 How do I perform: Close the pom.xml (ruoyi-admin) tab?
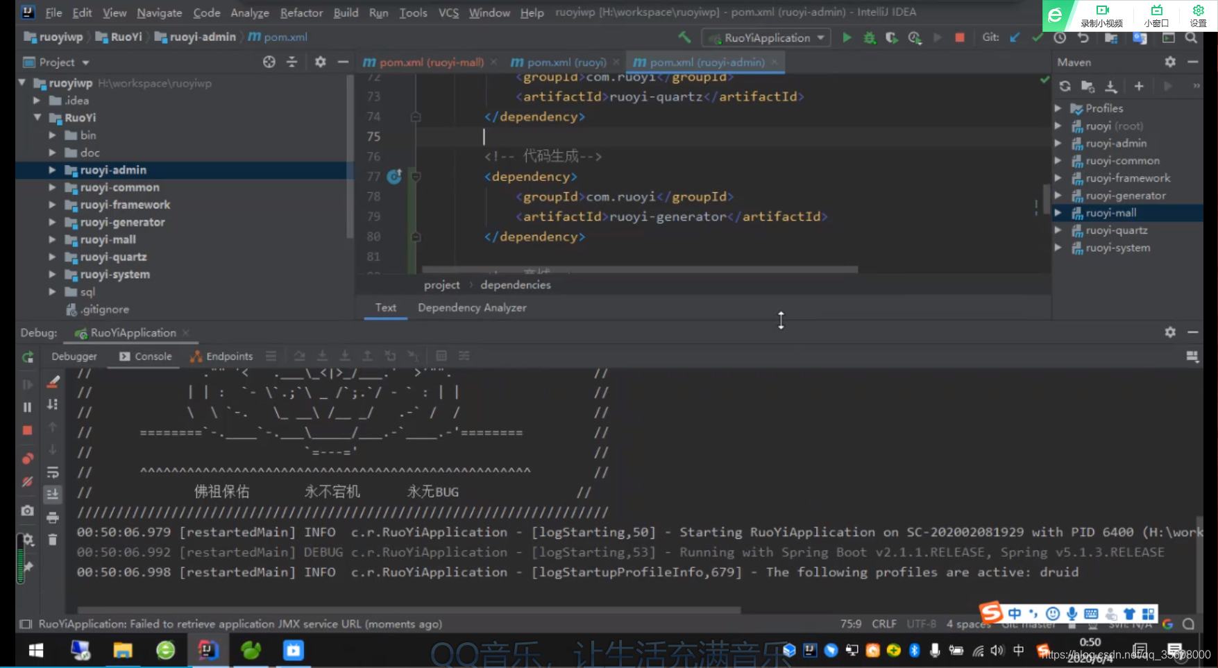pos(775,62)
